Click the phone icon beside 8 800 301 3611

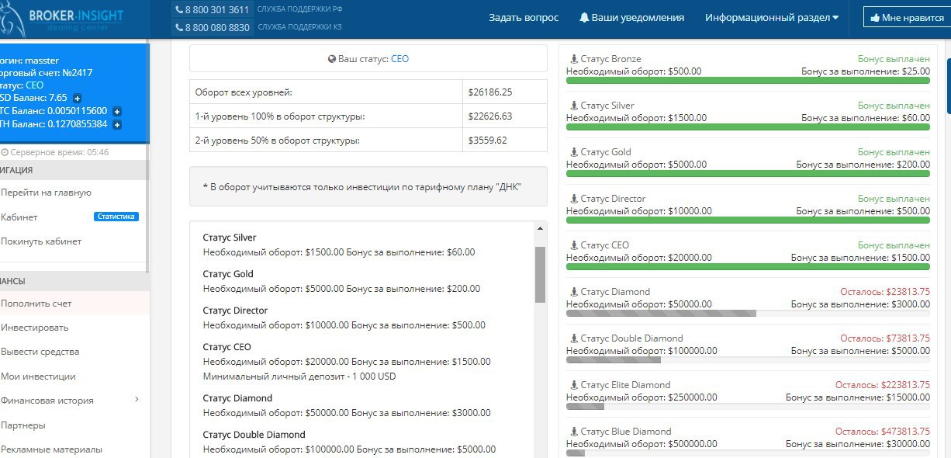[179, 10]
